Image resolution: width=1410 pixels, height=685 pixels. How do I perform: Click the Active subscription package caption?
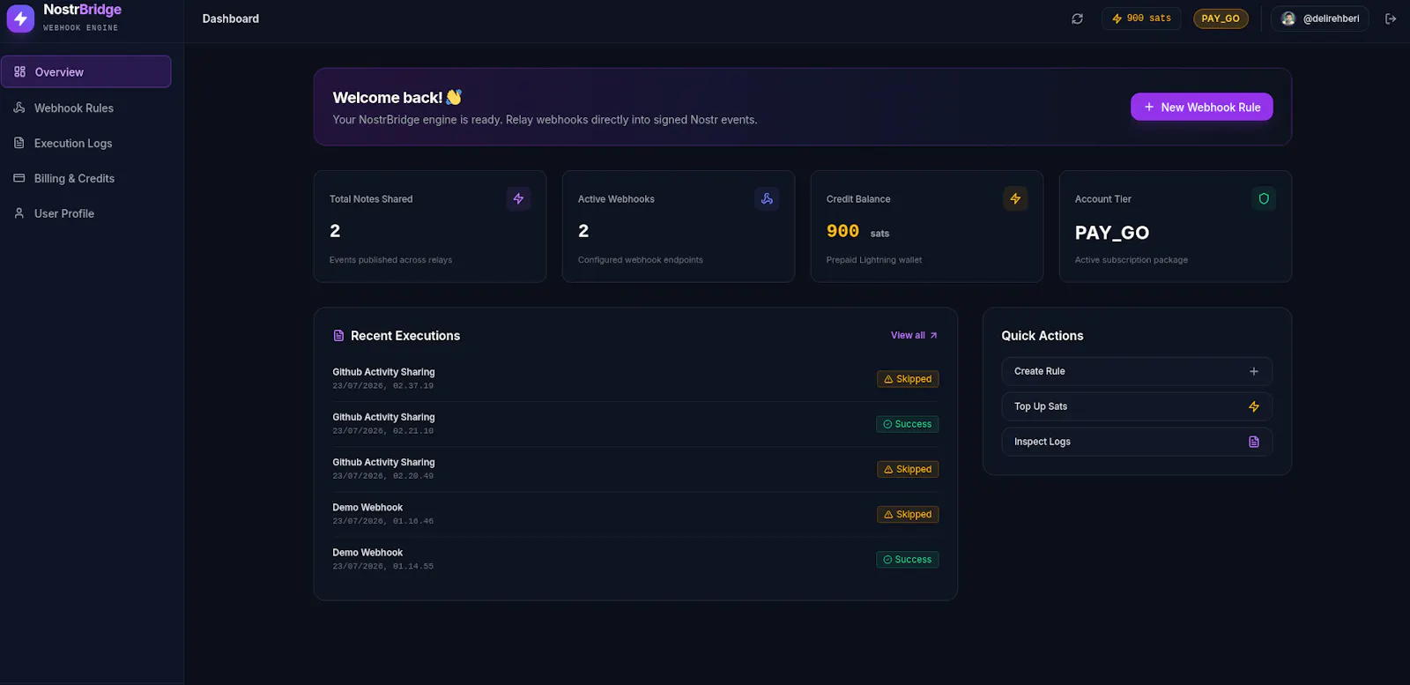point(1132,260)
